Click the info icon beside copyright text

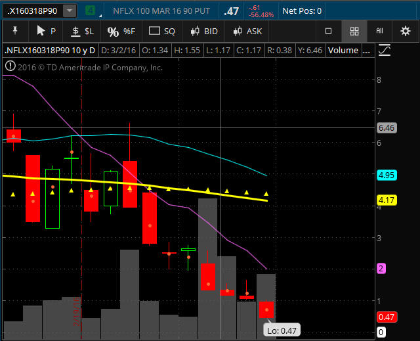pos(10,66)
